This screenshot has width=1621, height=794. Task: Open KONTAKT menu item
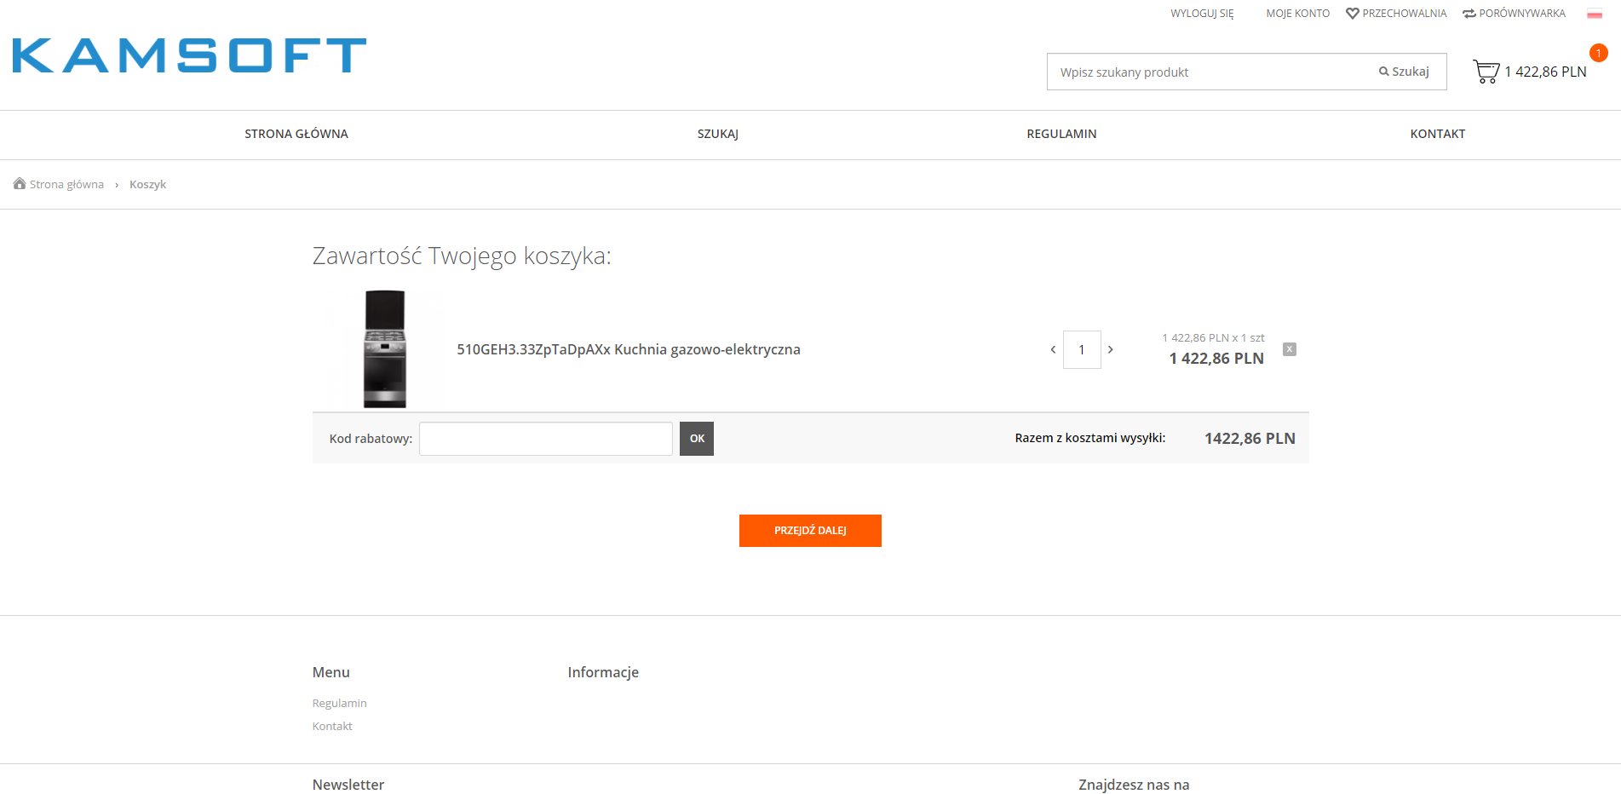tap(1438, 134)
